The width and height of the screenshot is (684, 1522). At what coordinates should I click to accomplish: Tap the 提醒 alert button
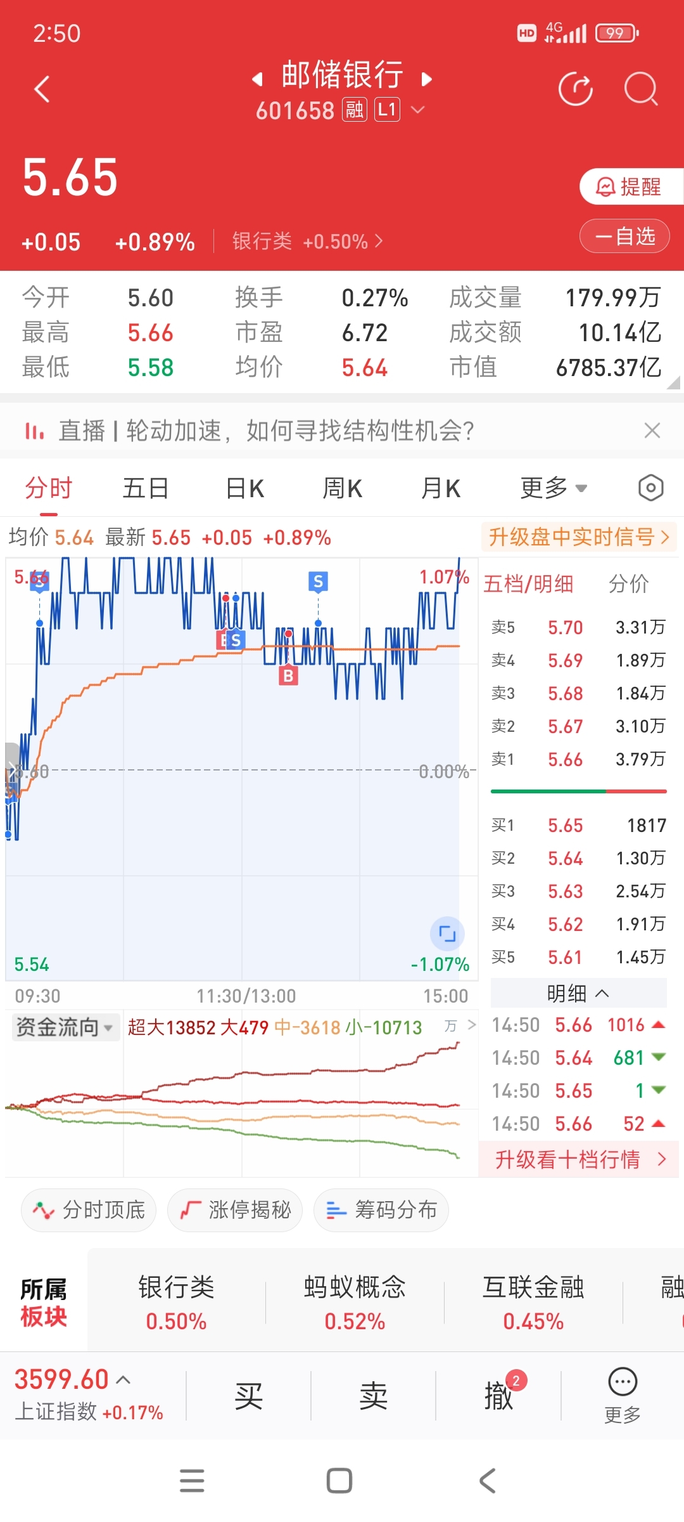tap(631, 186)
